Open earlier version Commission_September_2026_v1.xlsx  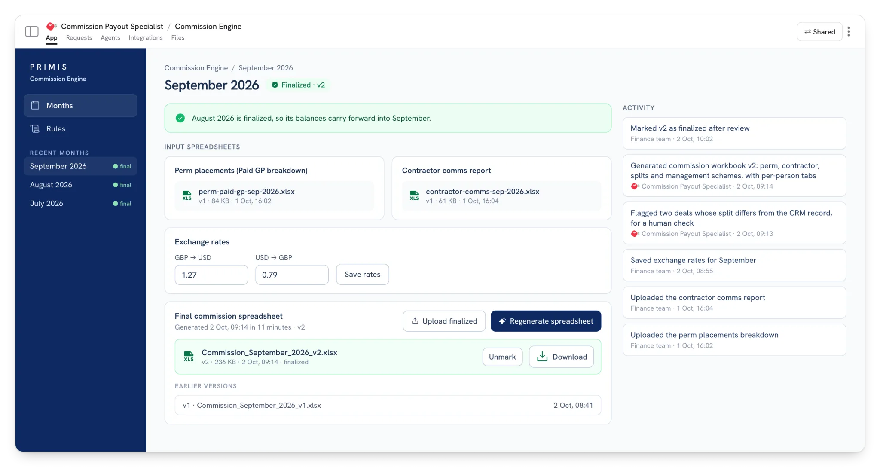(388, 405)
